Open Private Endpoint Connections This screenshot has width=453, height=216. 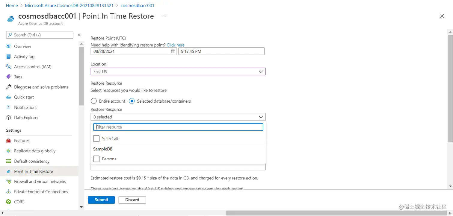click(41, 192)
